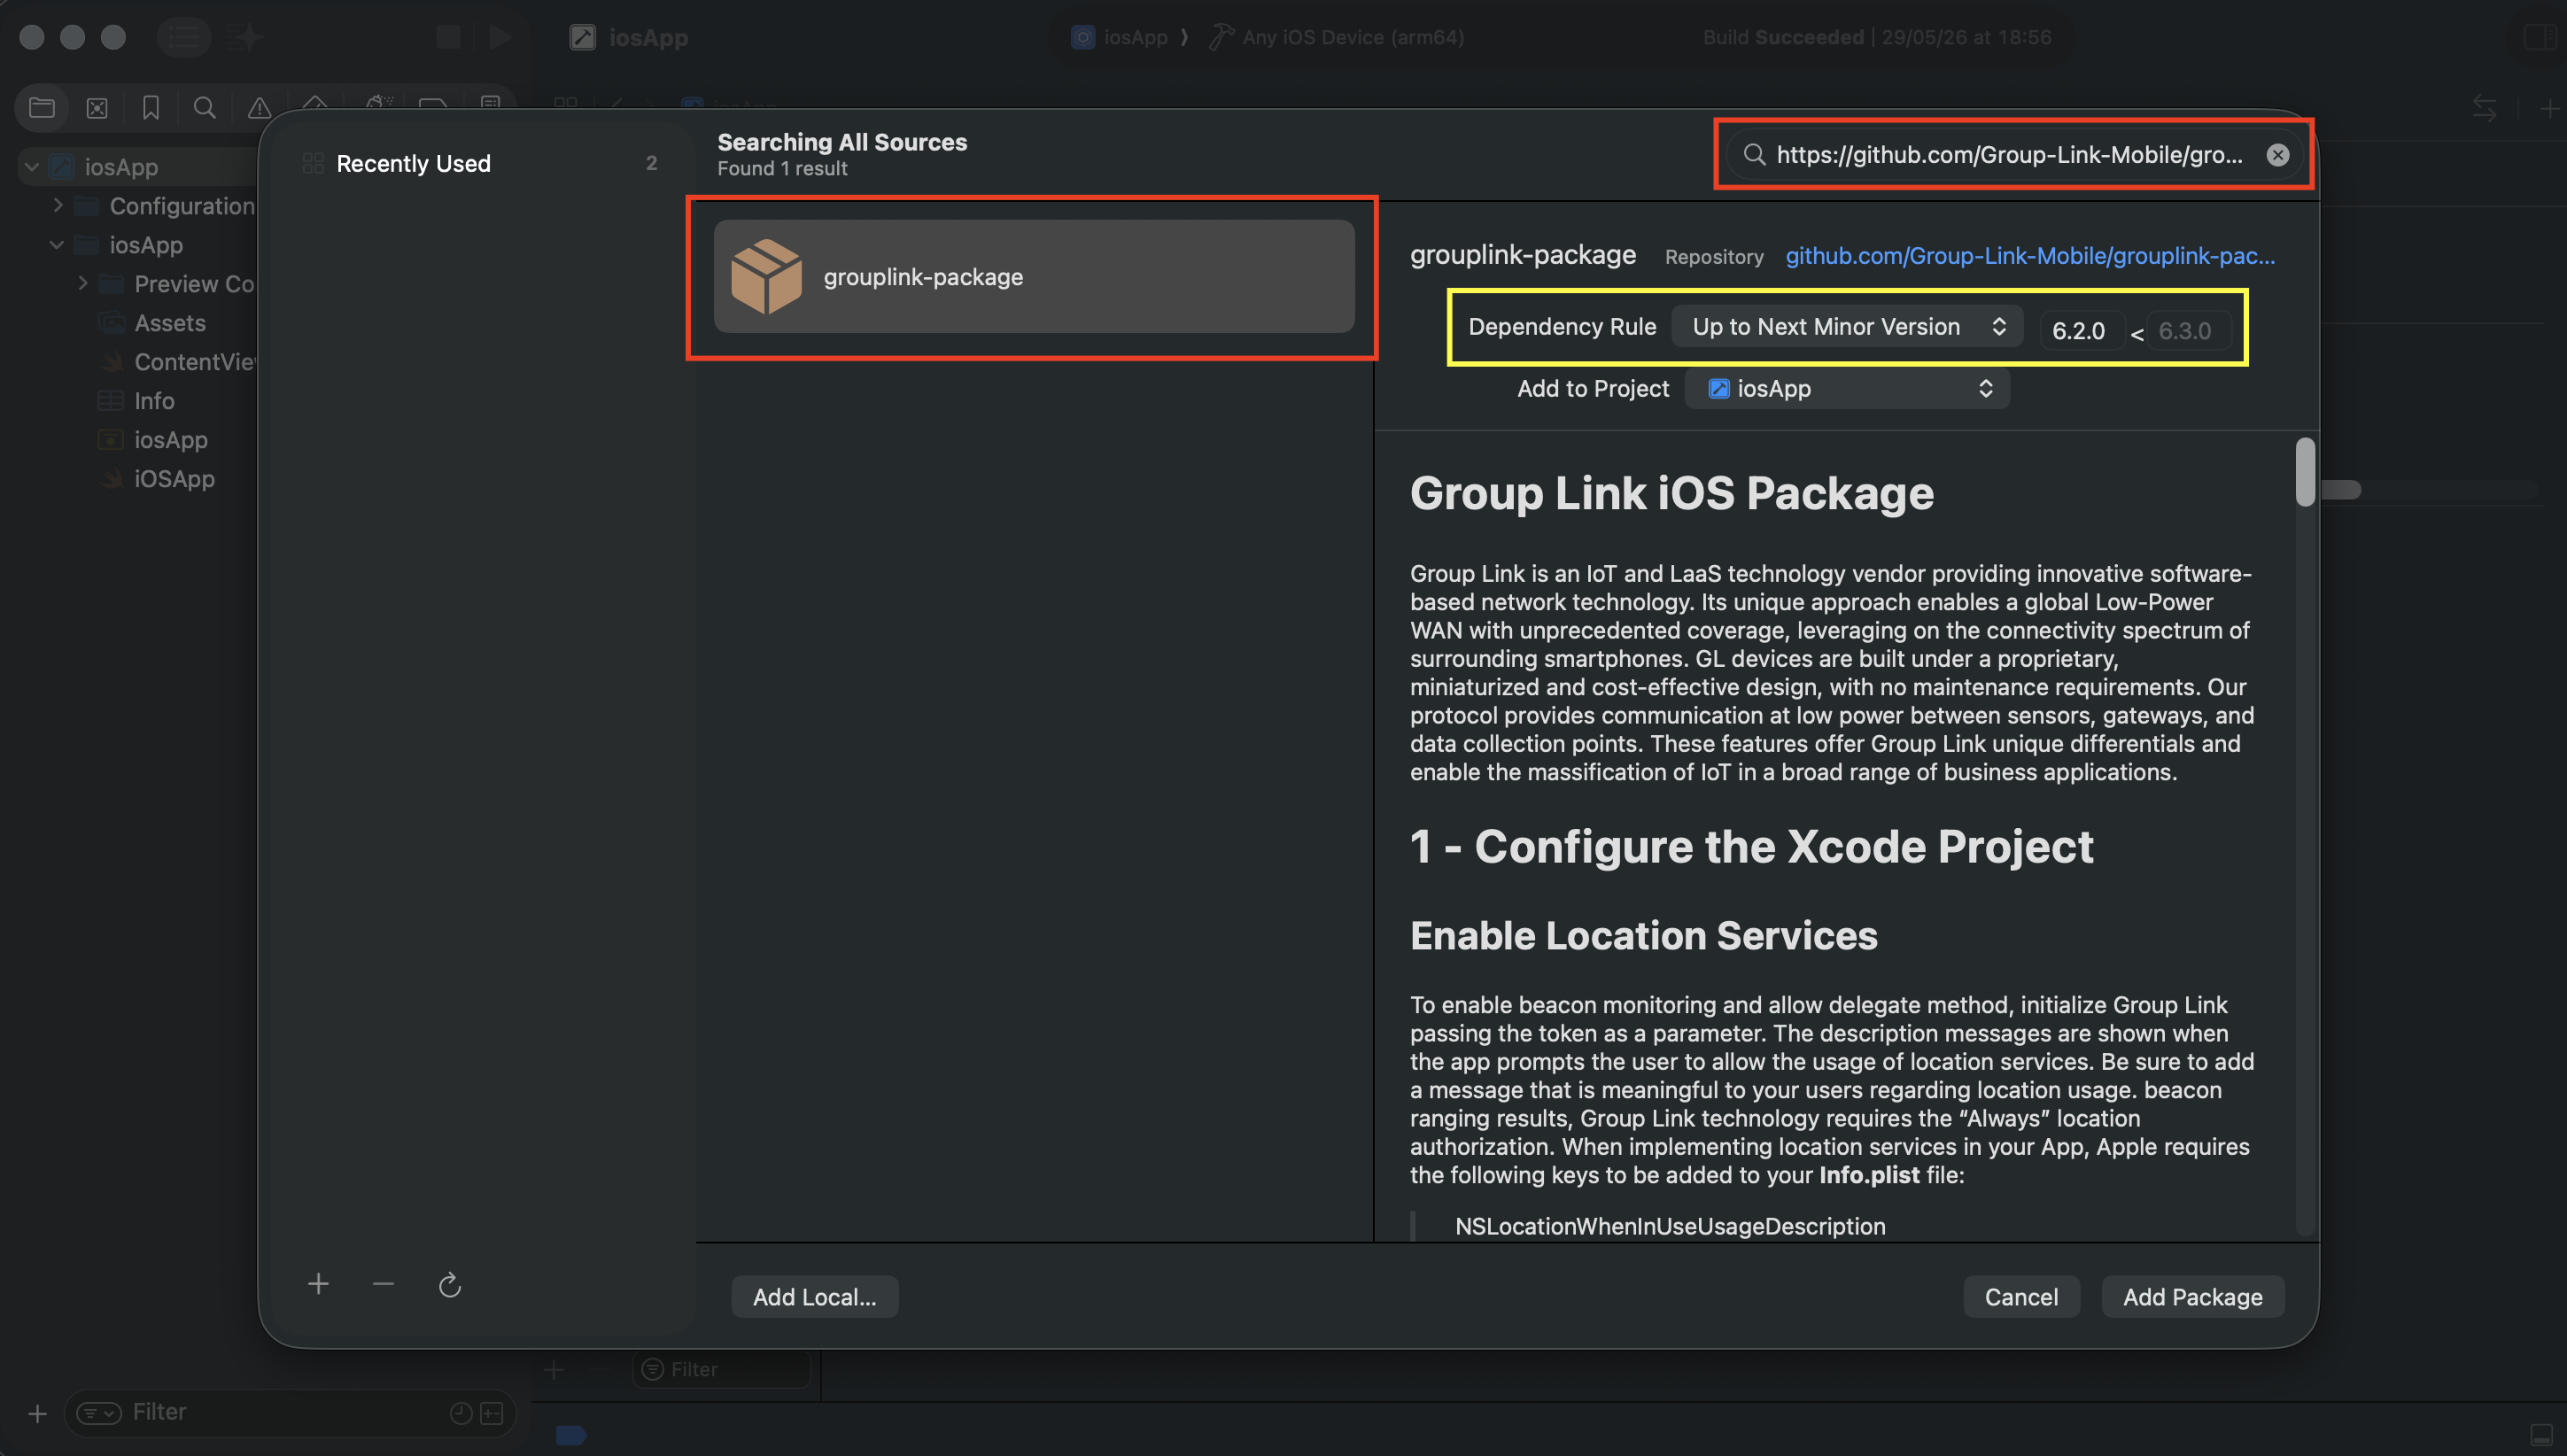Viewport: 2567px width, 1456px height.
Task: Click the Add Package button
Action: [x=2192, y=1297]
